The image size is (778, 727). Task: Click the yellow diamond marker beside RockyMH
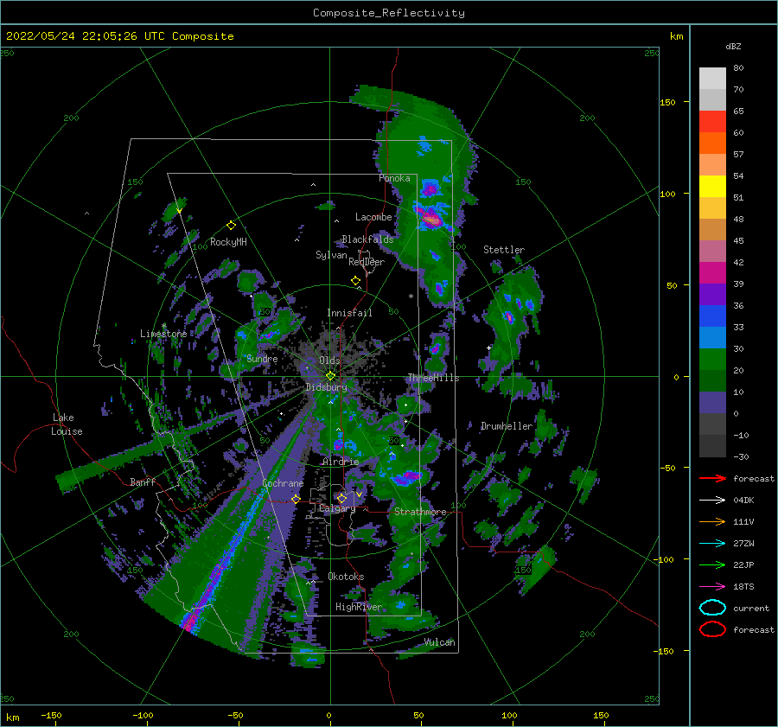point(231,226)
